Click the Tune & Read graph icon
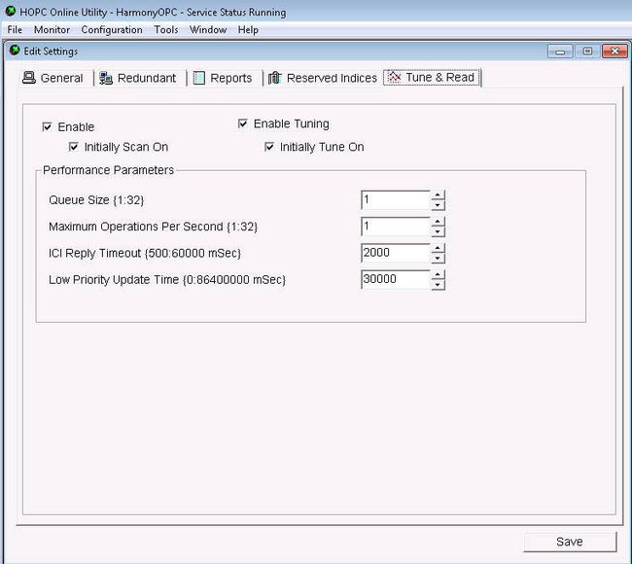 [x=394, y=77]
